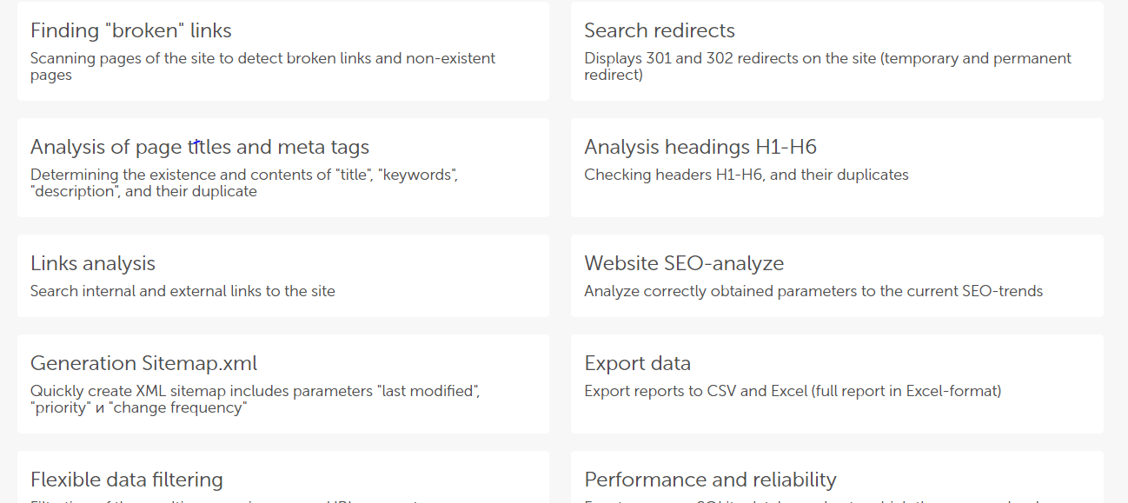Click the partially visible Flexible data filtering description

click(x=226, y=500)
